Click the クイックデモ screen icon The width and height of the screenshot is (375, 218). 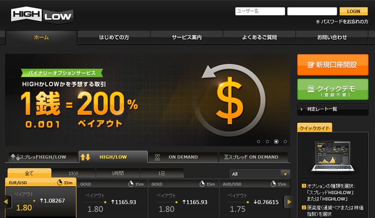pos(311,89)
